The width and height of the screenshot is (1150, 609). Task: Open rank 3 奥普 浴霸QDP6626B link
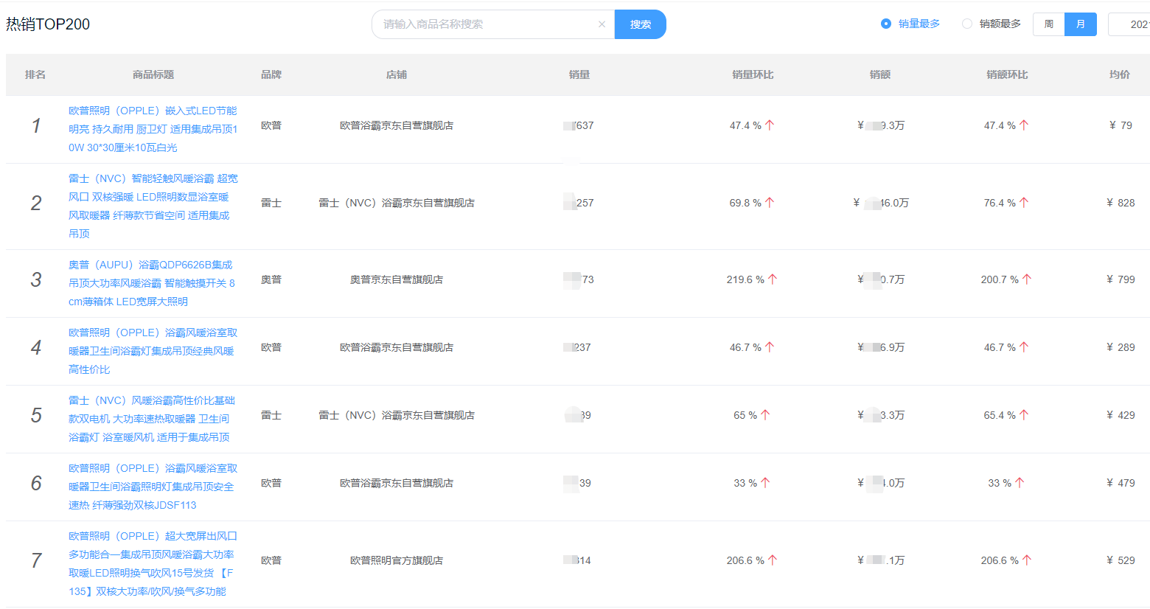click(152, 283)
